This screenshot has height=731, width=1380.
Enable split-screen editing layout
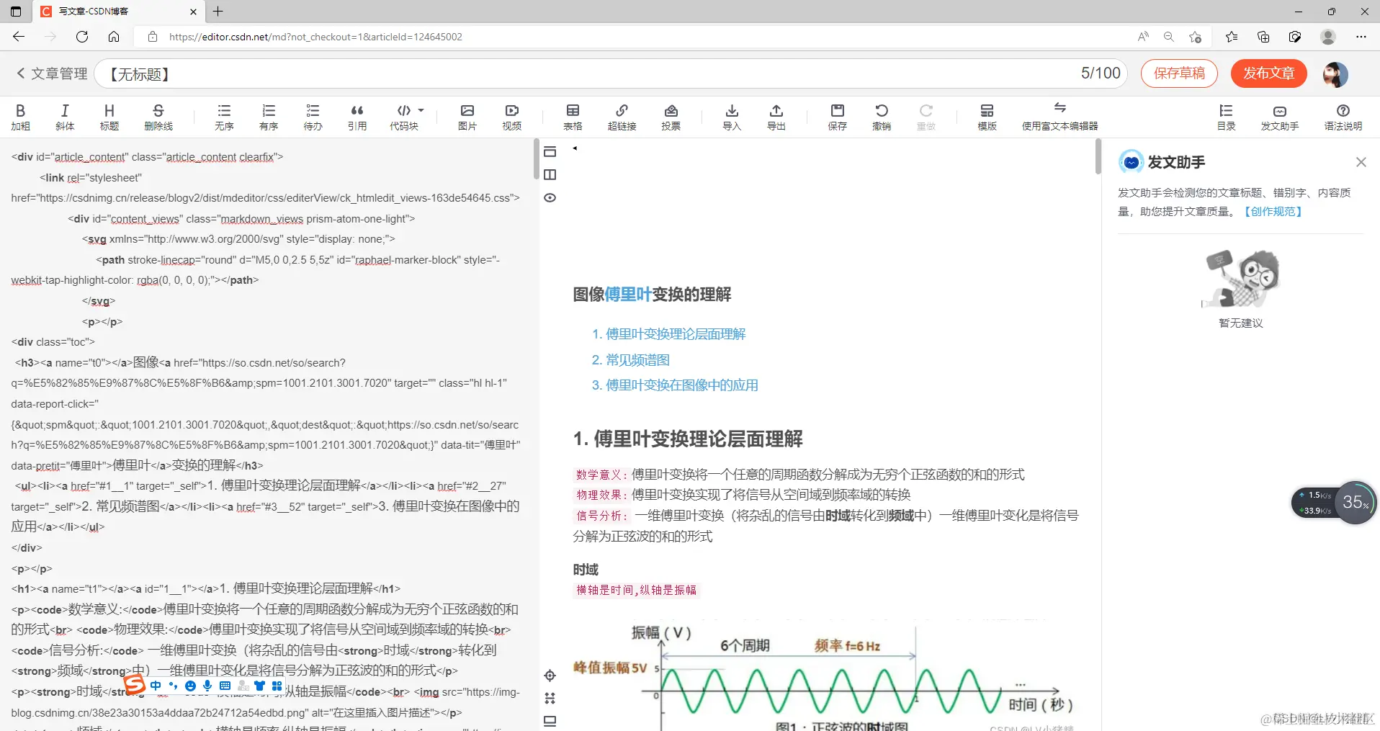tap(550, 174)
